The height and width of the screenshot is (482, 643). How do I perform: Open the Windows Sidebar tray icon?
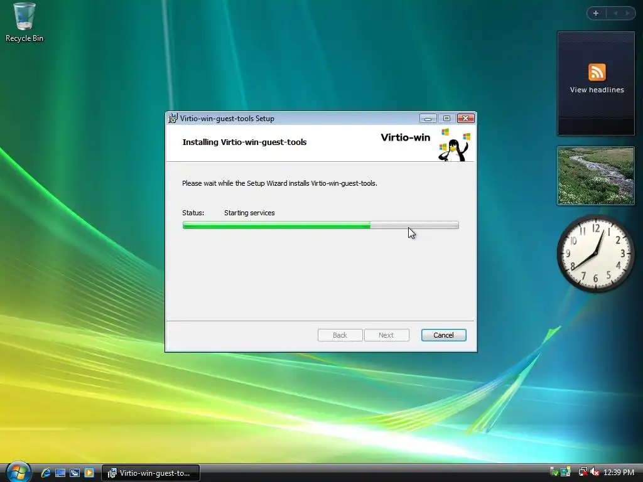point(566,471)
